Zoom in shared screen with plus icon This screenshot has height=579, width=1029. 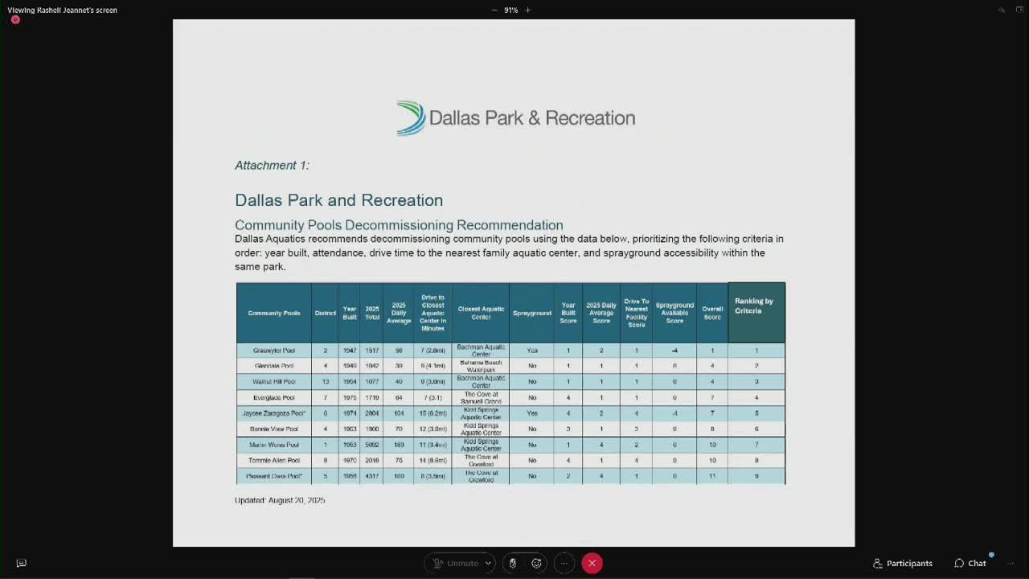pyautogui.click(x=528, y=10)
